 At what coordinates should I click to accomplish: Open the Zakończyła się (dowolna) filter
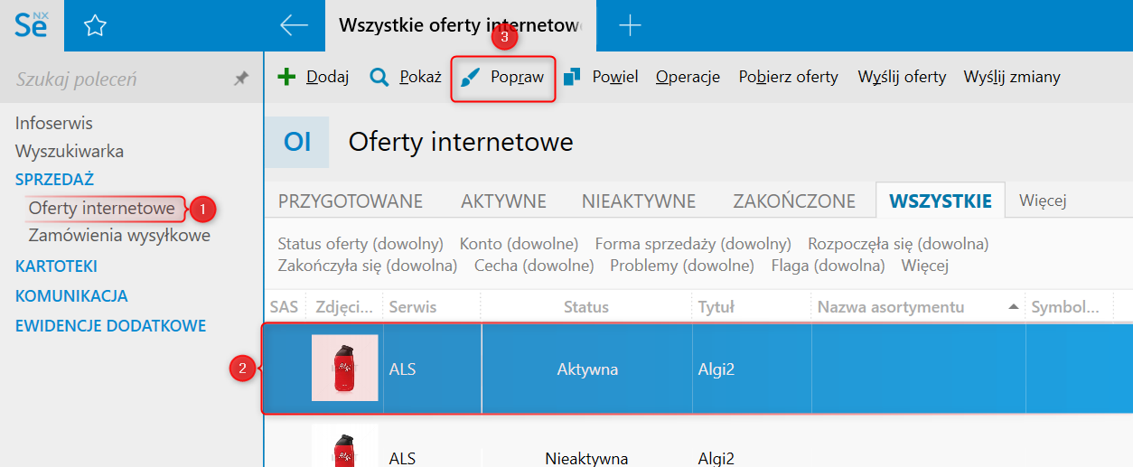pos(368,266)
